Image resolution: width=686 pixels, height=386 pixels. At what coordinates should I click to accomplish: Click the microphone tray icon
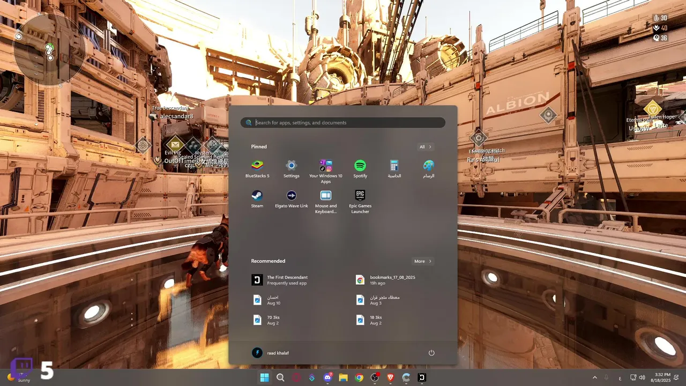point(607,377)
